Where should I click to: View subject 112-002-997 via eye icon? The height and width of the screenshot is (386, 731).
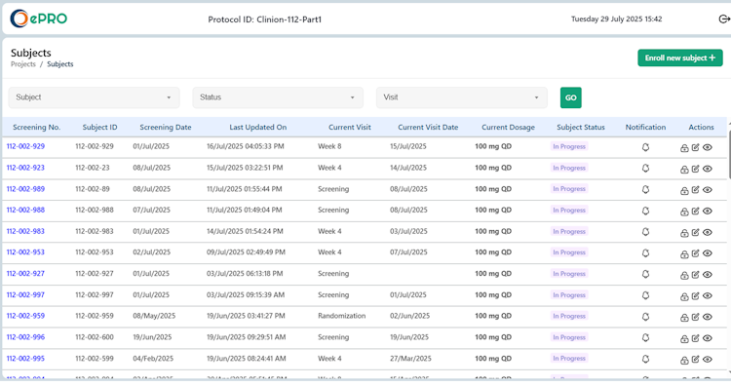708,296
